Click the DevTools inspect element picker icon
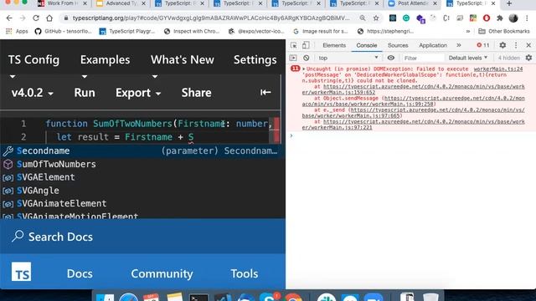536x301 pixels. [x=293, y=45]
